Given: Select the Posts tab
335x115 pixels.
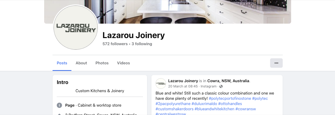Looking at the screenshot, I should pyautogui.click(x=62, y=63).
